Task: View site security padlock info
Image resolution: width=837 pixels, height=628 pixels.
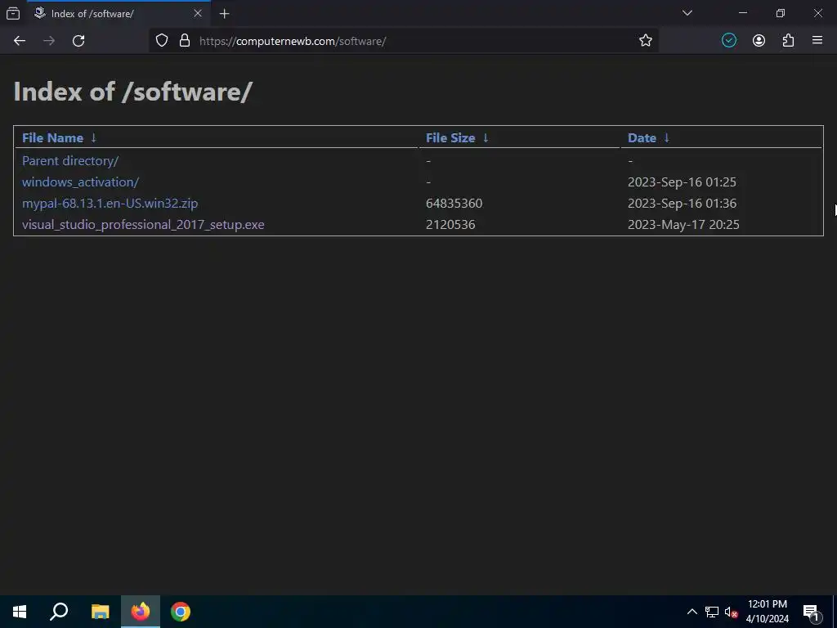Action: click(x=185, y=41)
